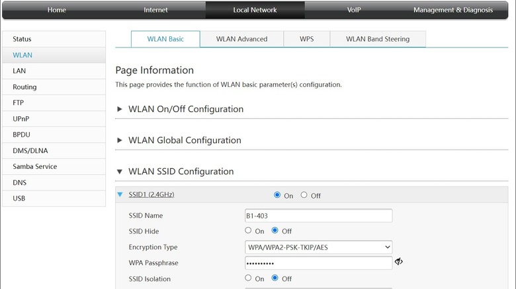The height and width of the screenshot is (289, 516).
Task: Click the SSID Name input field
Action: pos(318,215)
